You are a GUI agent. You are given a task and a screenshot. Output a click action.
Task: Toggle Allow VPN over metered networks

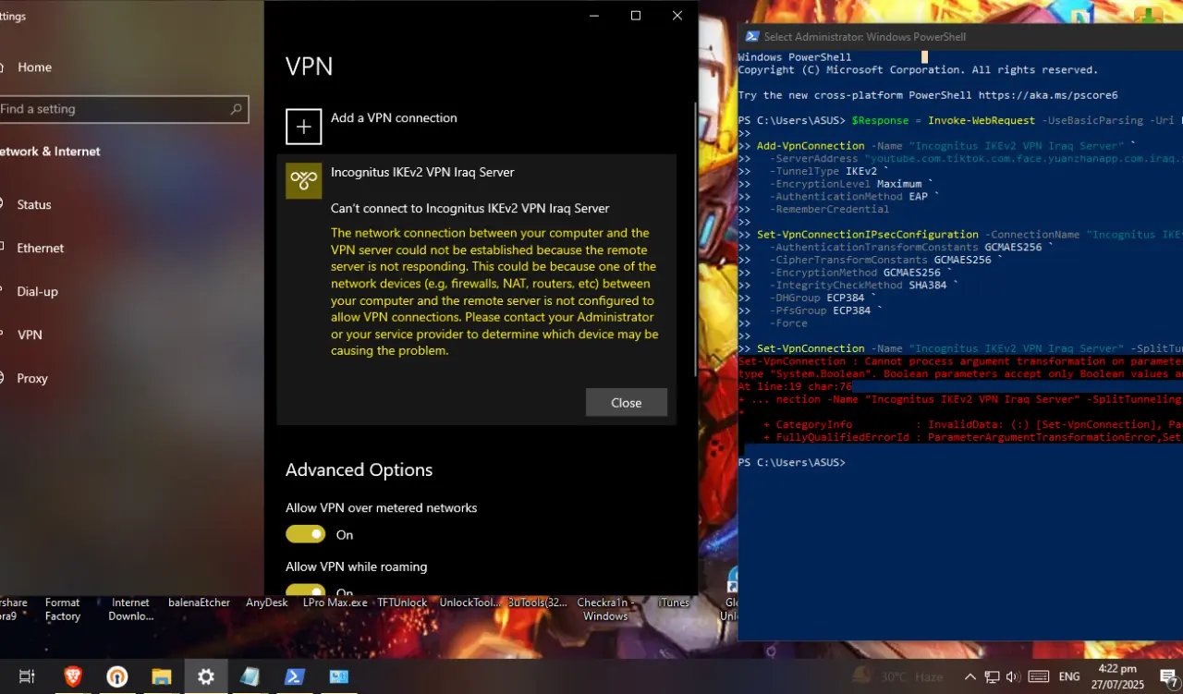305,534
